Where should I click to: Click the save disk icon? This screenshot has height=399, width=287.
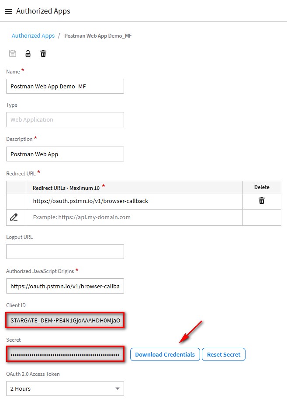(x=13, y=53)
